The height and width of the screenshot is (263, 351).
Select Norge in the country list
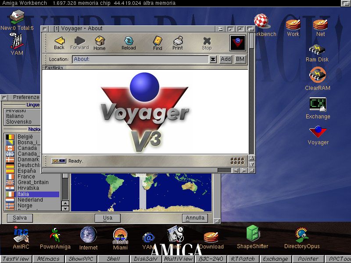pos(25,206)
